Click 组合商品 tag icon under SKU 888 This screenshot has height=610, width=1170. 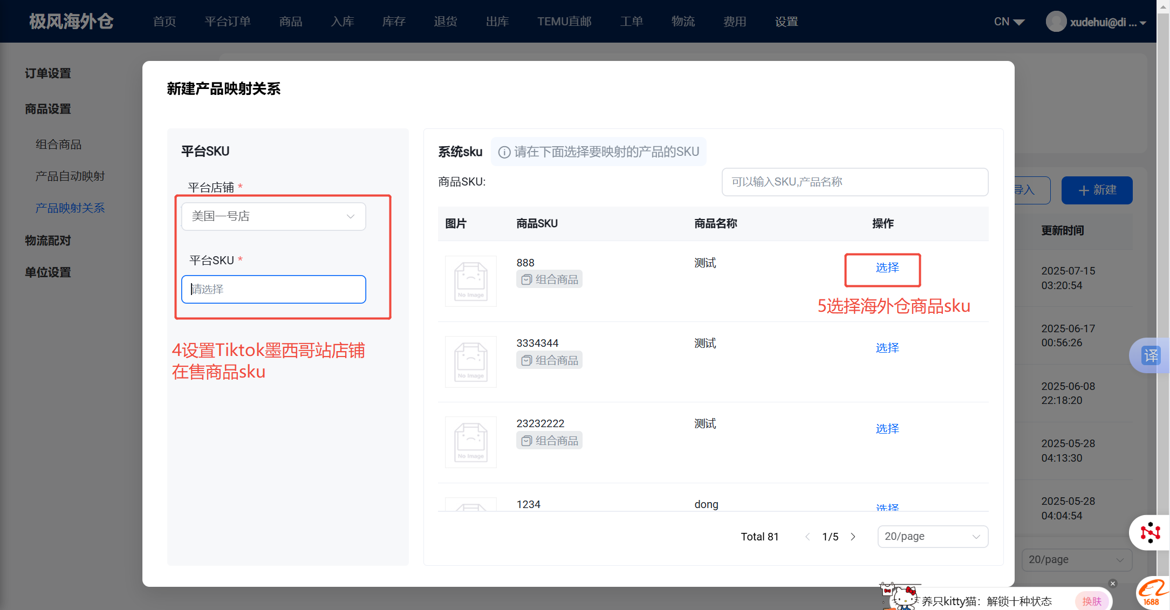(x=526, y=279)
